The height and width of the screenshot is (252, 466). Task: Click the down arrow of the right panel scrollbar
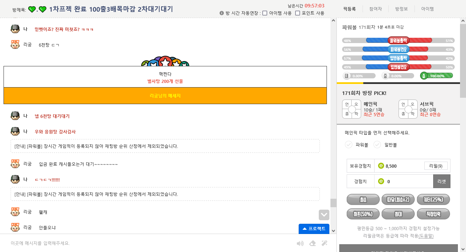tap(463, 249)
